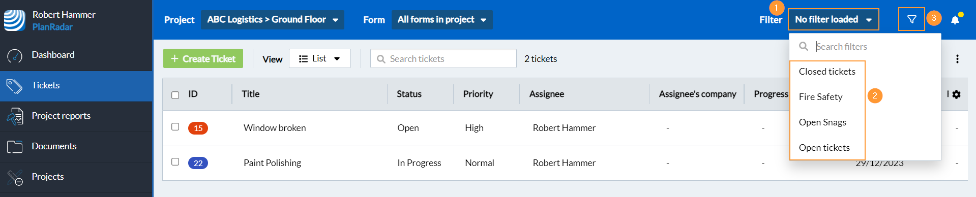
Task: Expand the ABC Logistics project dropdown
Action: click(273, 20)
